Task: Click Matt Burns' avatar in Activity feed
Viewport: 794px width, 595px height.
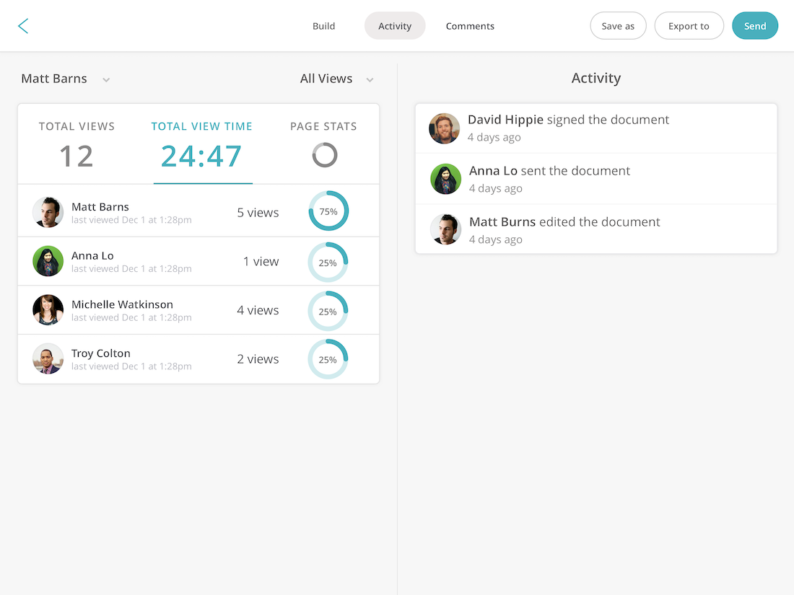Action: tap(445, 229)
